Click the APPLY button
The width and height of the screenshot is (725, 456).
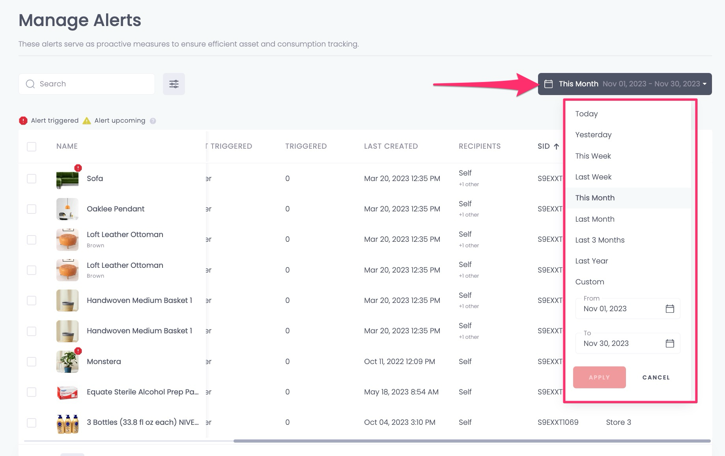(x=599, y=378)
